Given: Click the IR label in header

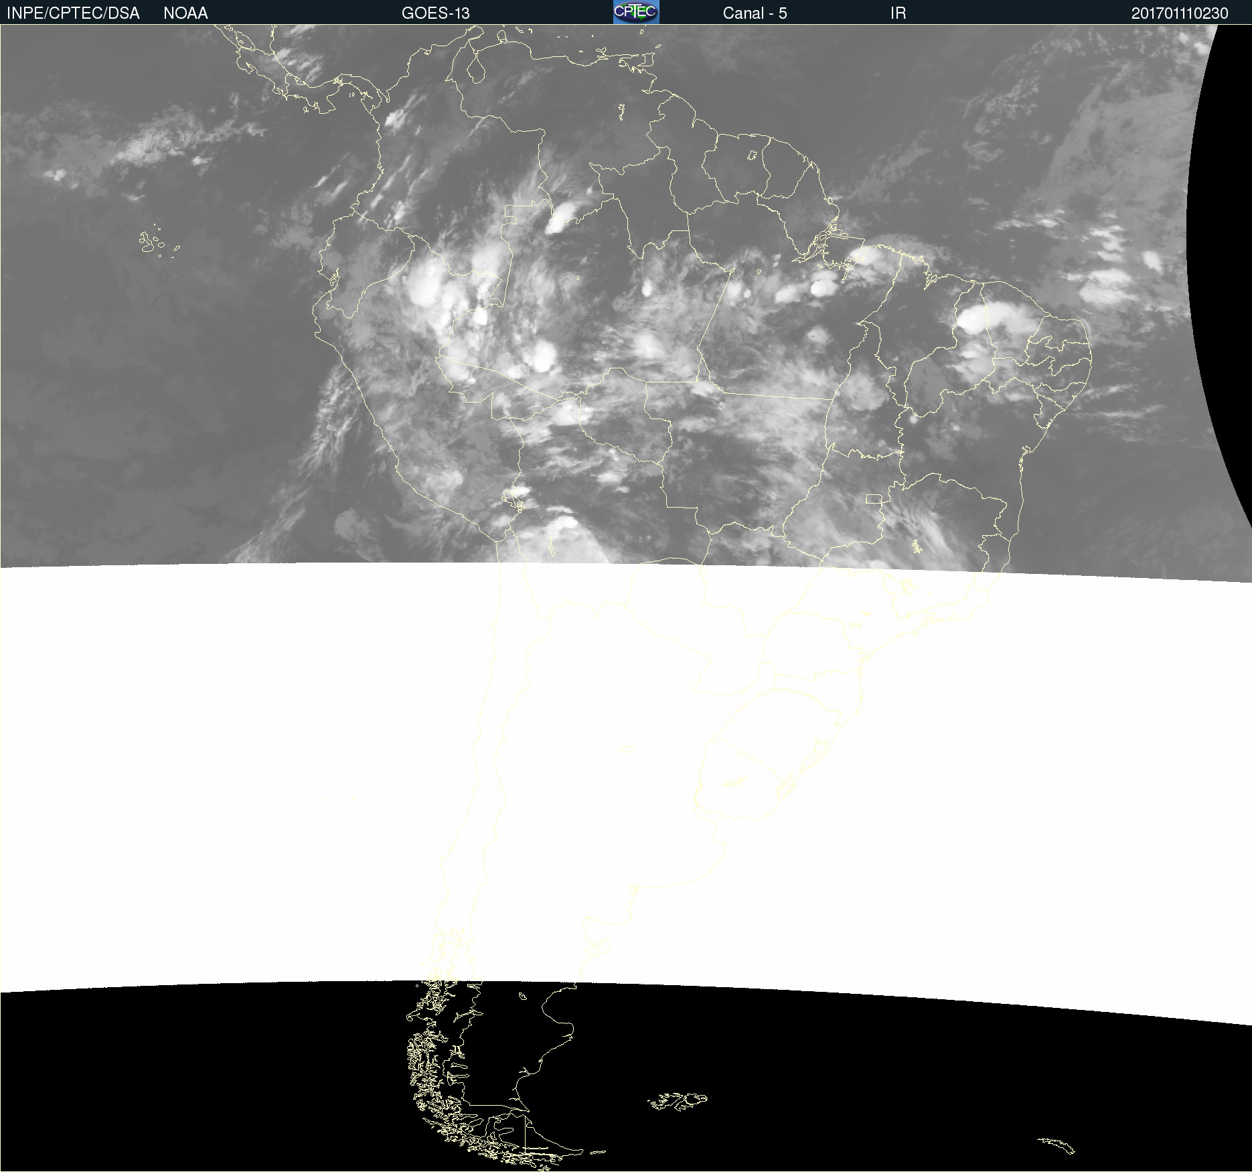Looking at the screenshot, I should [x=898, y=13].
